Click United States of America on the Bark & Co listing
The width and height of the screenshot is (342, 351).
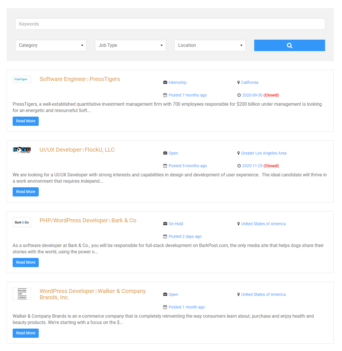point(263,224)
